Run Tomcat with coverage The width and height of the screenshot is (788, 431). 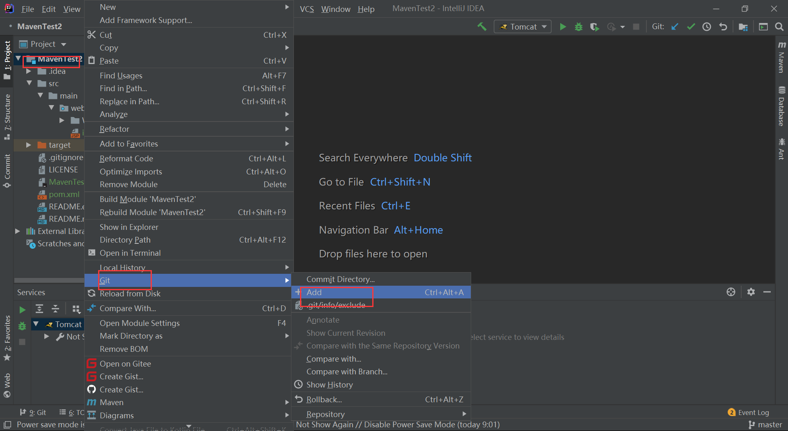tap(594, 27)
